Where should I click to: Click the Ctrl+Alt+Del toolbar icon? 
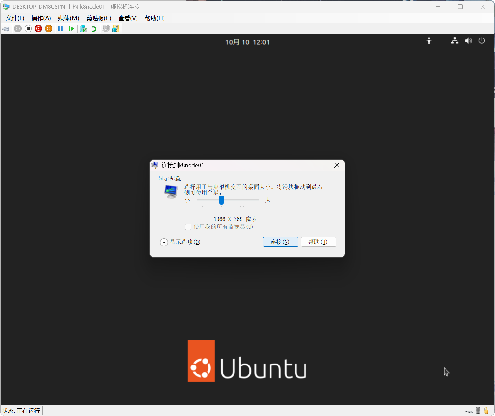(6, 29)
